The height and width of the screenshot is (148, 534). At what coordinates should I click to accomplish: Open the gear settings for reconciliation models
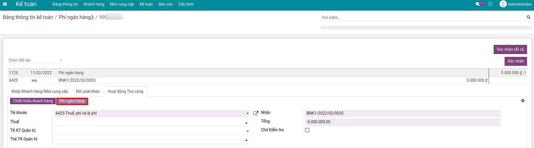pos(523,101)
